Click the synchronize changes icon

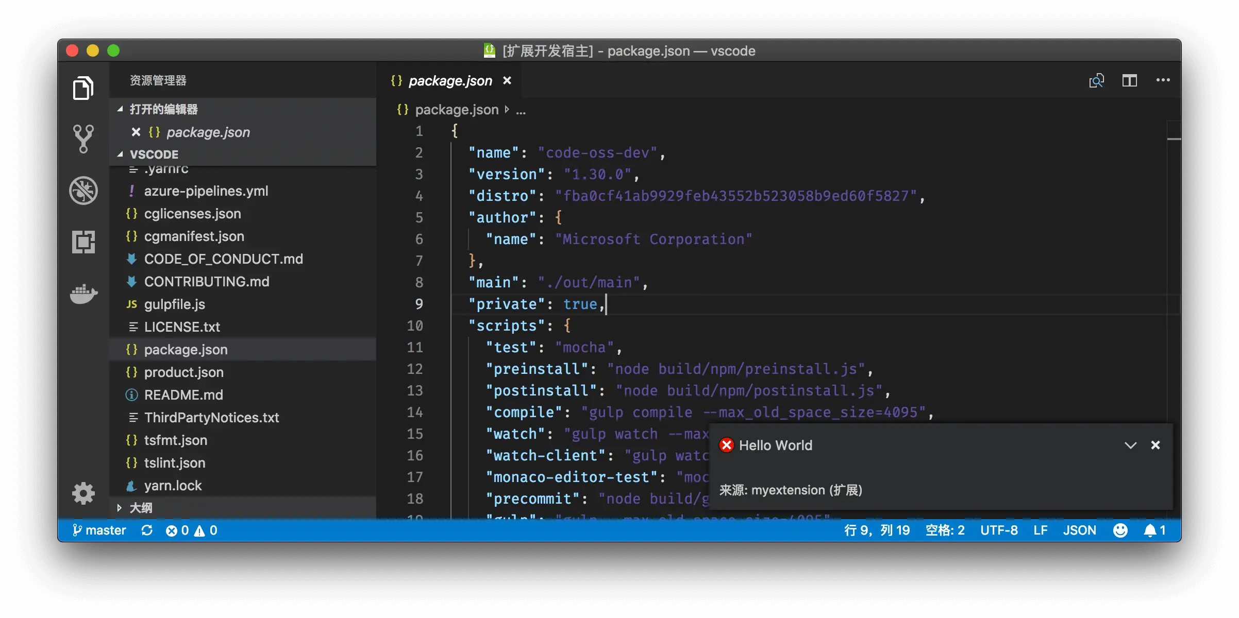click(147, 530)
